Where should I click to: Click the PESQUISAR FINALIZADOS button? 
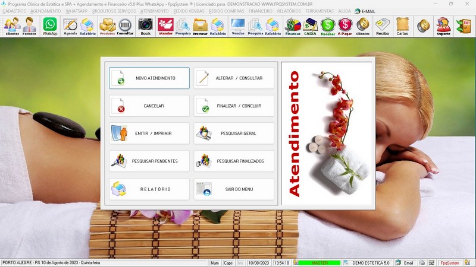234,161
